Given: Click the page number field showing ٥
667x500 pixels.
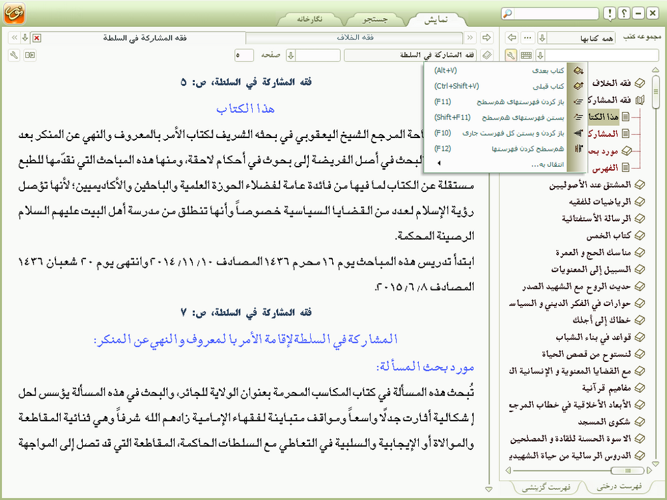Looking at the screenshot, I should point(243,55).
